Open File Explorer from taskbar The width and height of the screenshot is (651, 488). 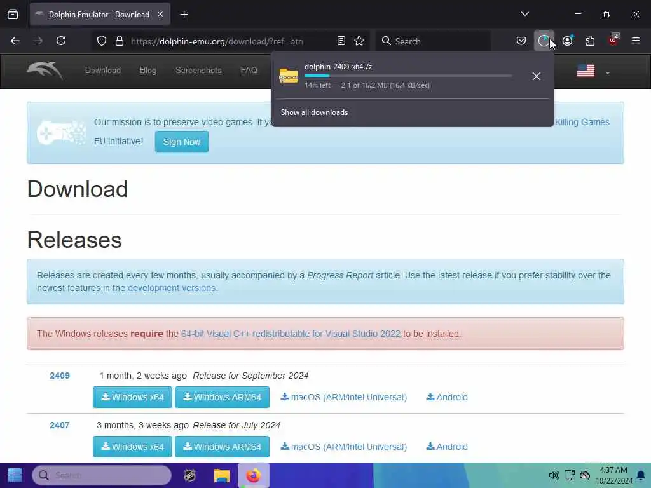click(222, 475)
